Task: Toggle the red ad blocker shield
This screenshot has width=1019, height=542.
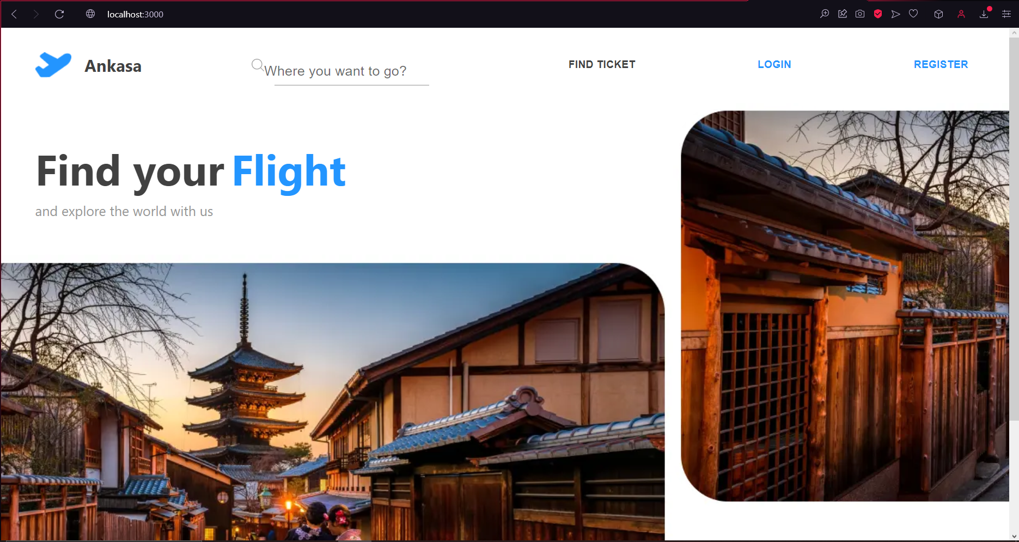Action: pos(878,14)
